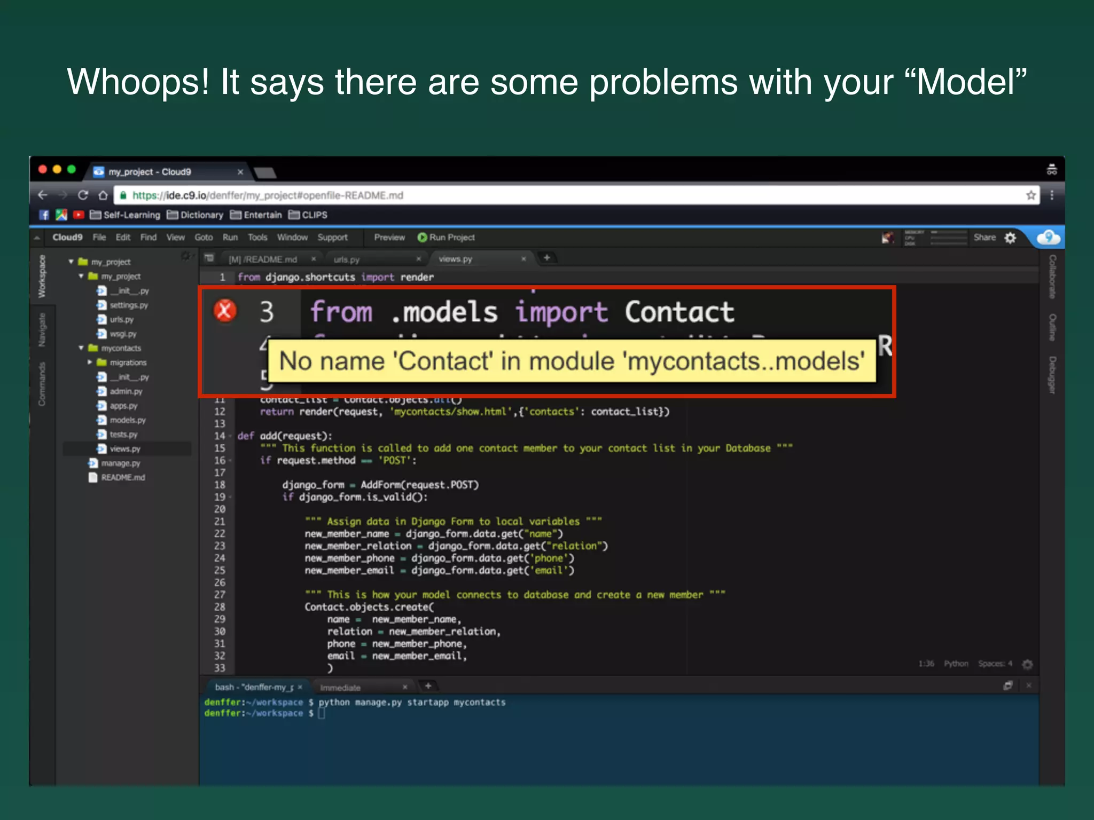1094x820 pixels.
Task: Open models.py in file tree
Action: pyautogui.click(x=127, y=420)
